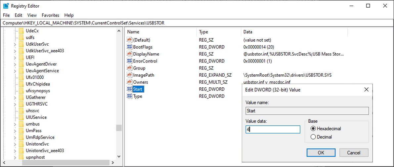Click the ErrorControl DWORD icon

129,61
